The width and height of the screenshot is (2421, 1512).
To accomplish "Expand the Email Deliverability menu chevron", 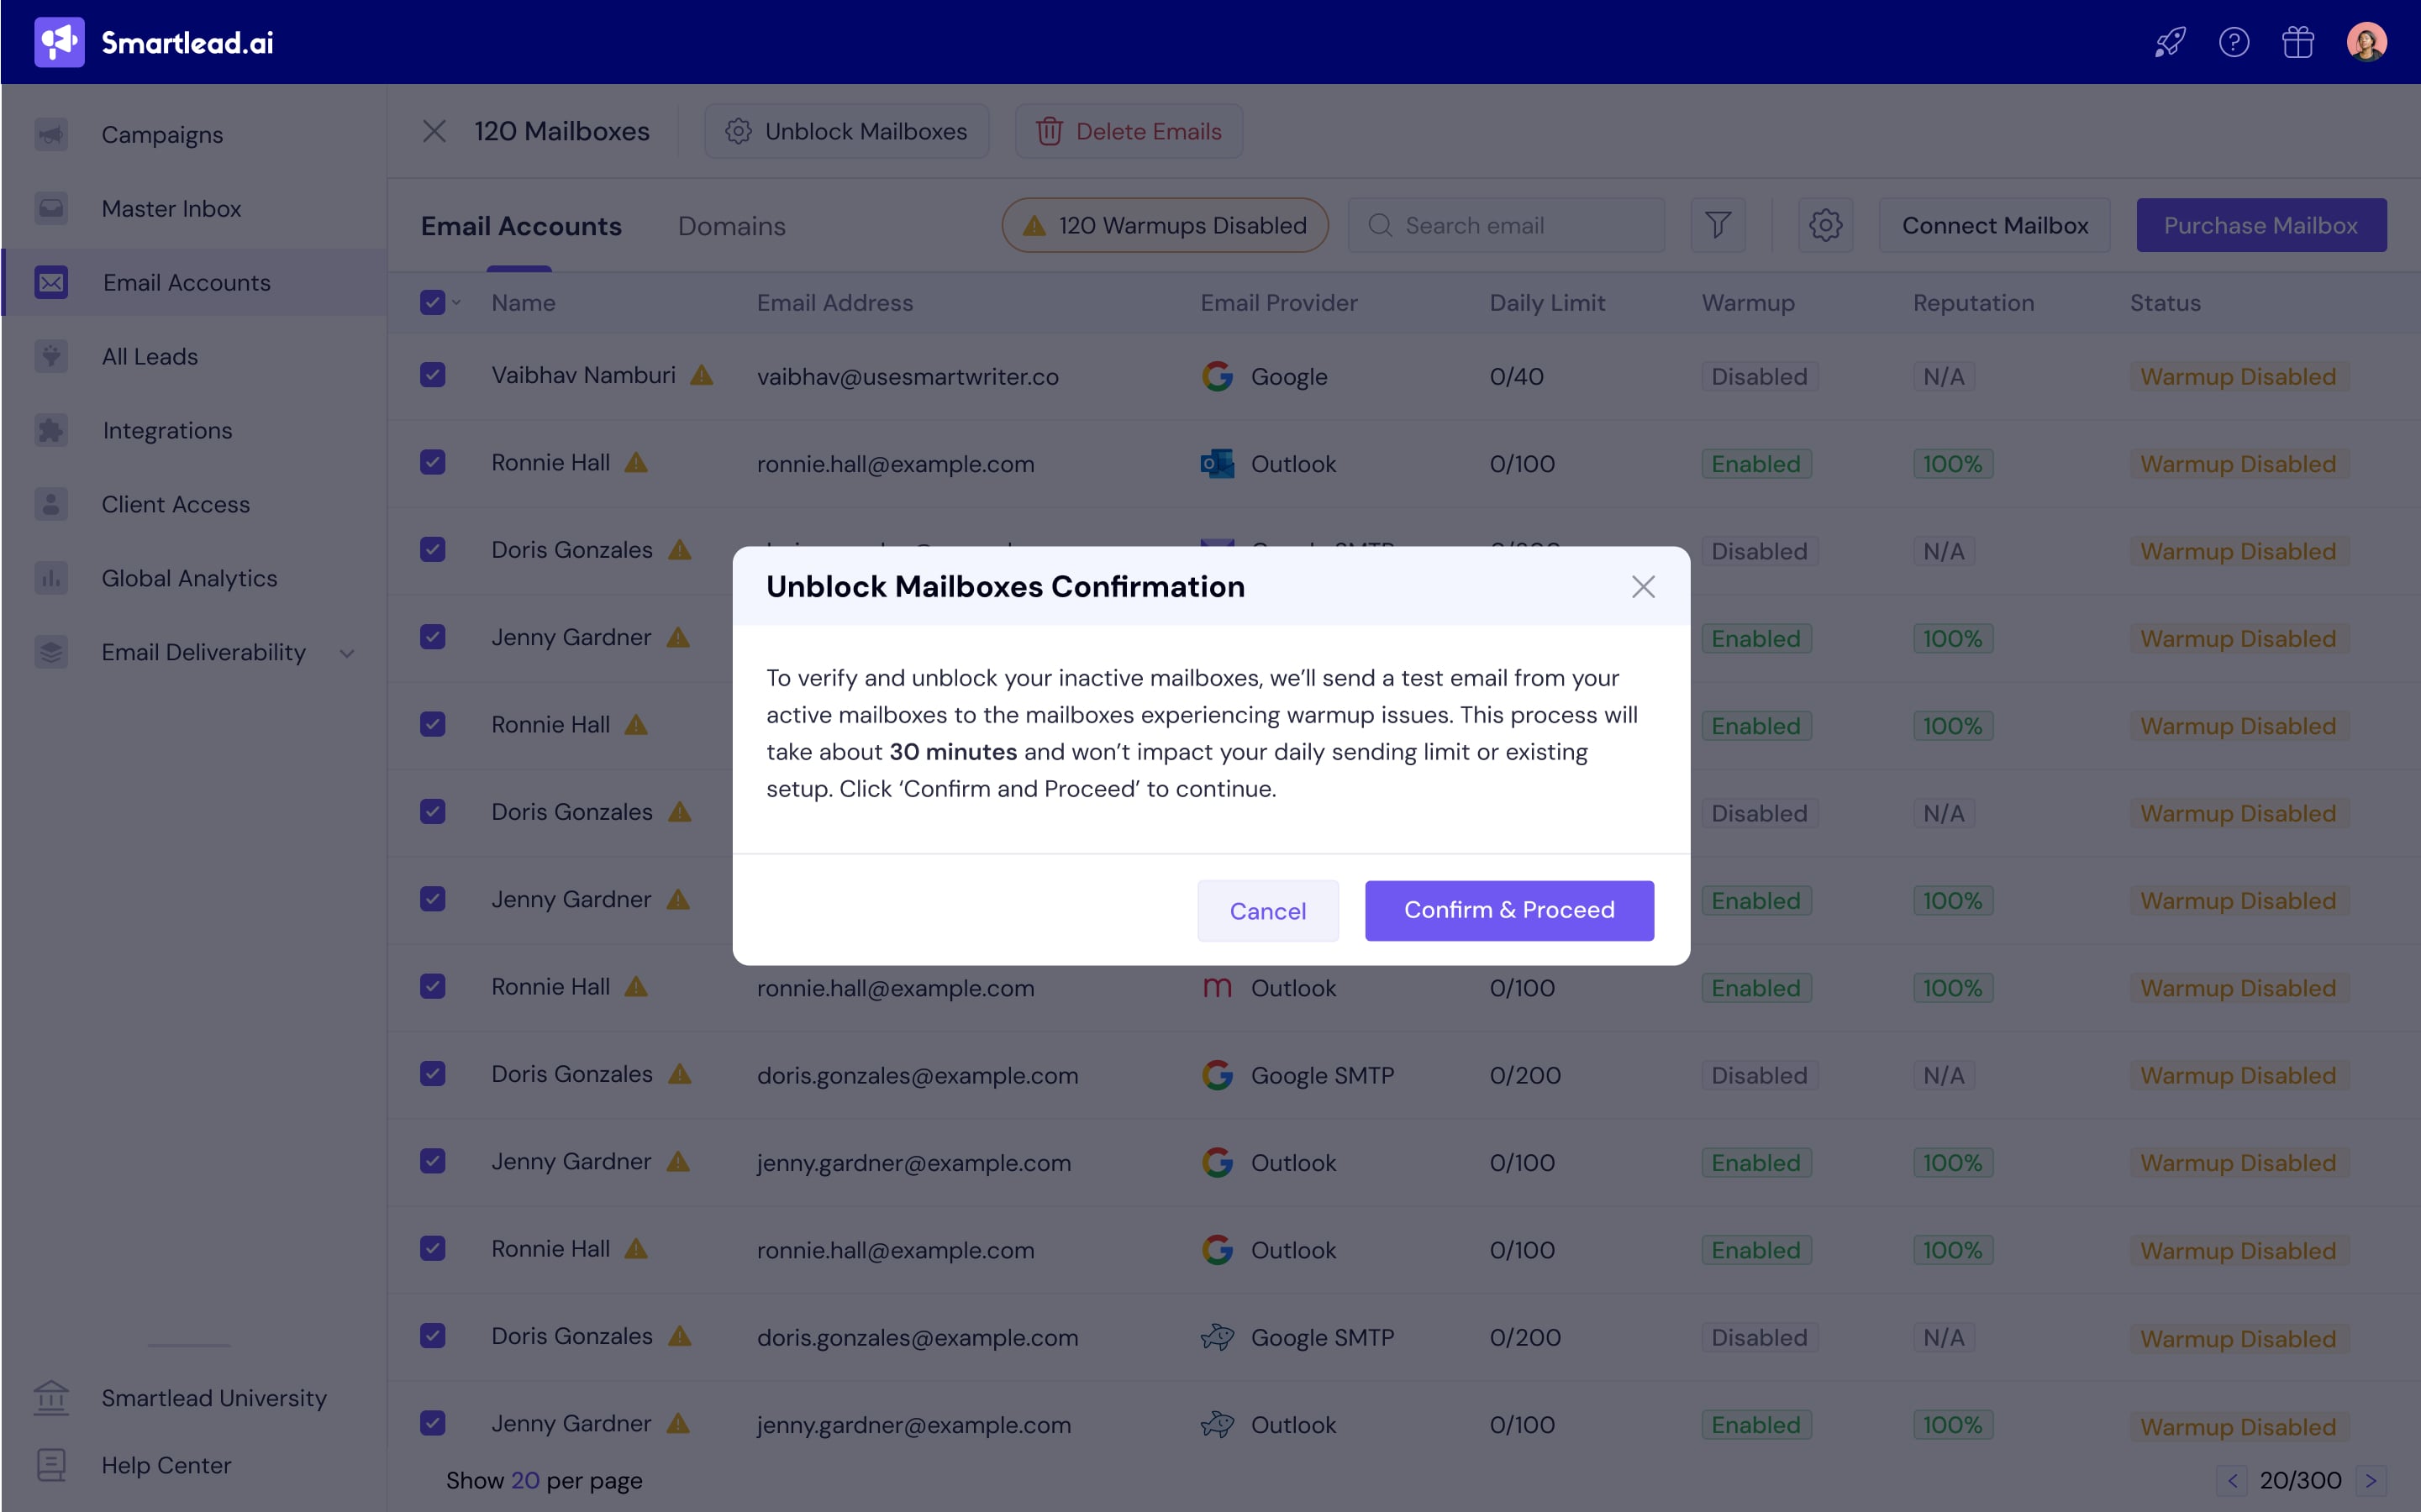I will point(347,653).
